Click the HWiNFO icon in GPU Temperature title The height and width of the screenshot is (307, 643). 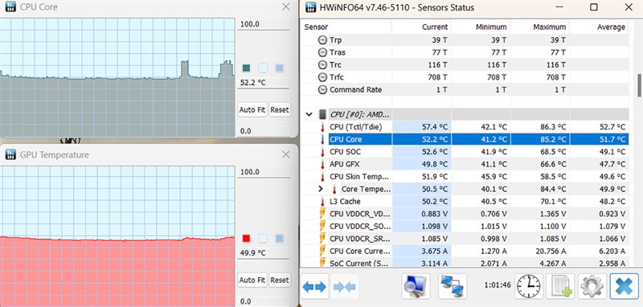pos(10,154)
